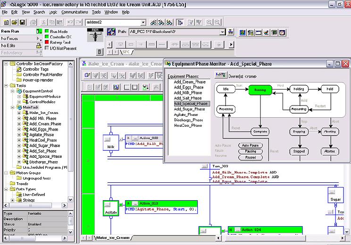Click the Toggle controller organizer icon

[180, 22]
